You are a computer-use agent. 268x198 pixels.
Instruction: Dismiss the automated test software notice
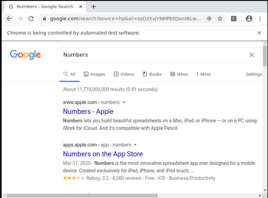(x=259, y=33)
